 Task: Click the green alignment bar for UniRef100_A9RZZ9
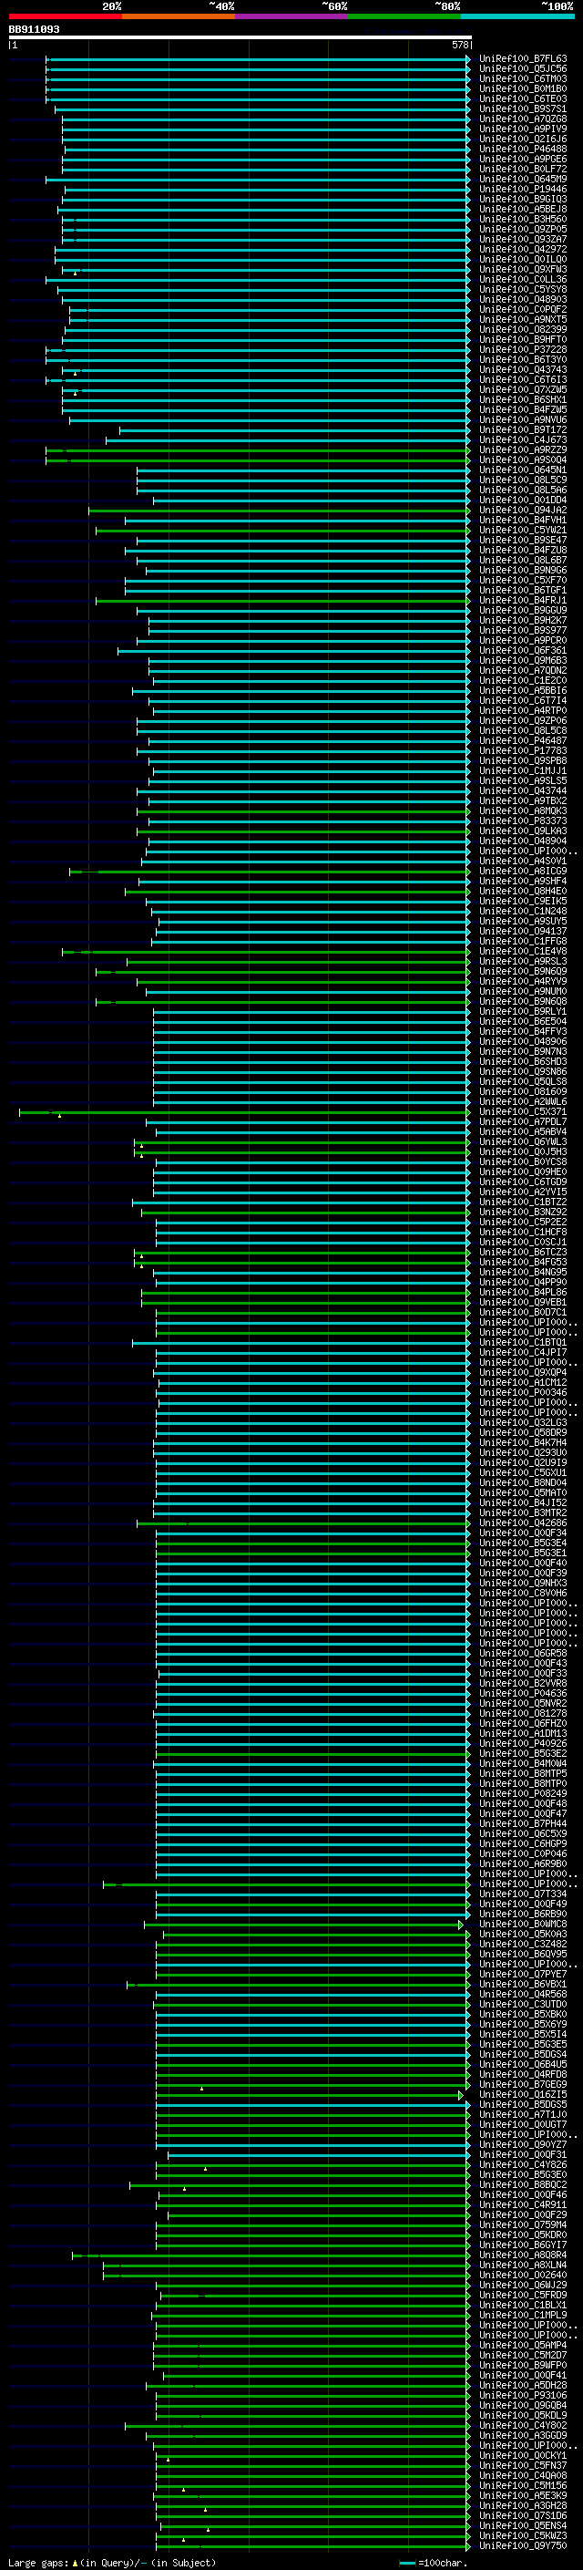click(258, 451)
